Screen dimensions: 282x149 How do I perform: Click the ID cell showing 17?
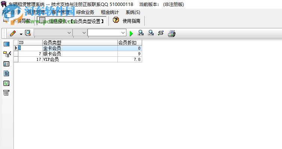30,59
